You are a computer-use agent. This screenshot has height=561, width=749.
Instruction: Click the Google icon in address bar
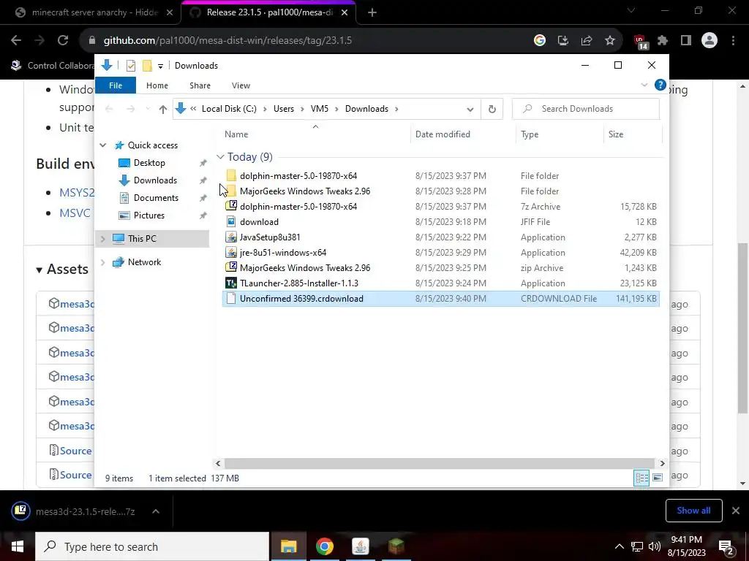540,41
